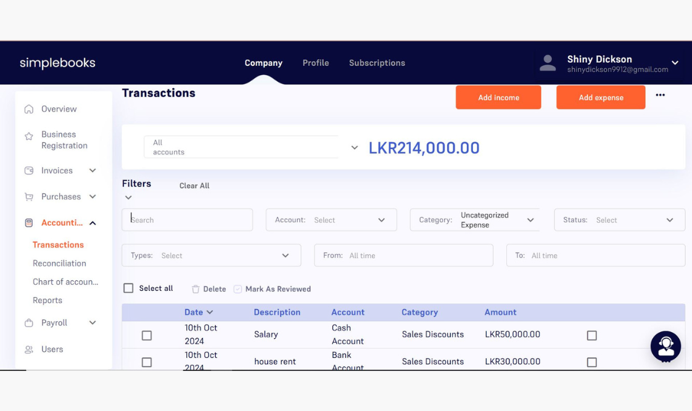Viewport: 692px width, 411px height.
Task: Open Transactions in the sidebar
Action: 58,245
